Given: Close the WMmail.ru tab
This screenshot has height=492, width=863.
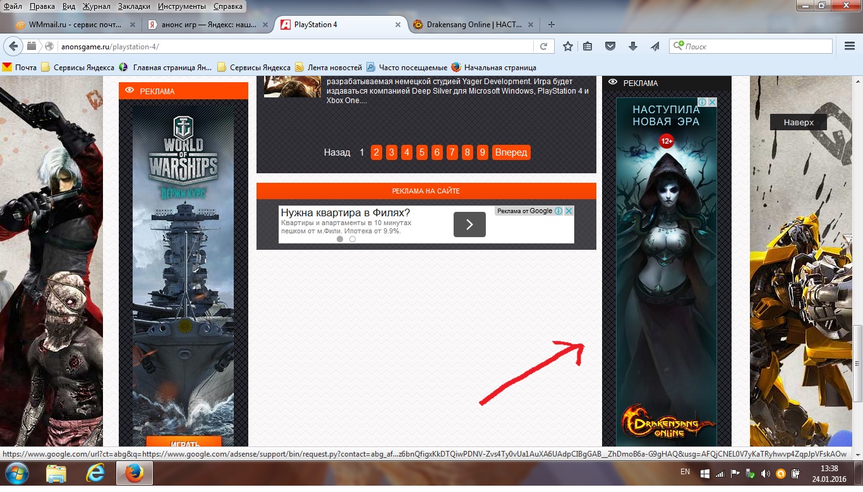Looking at the screenshot, I should [x=133, y=25].
